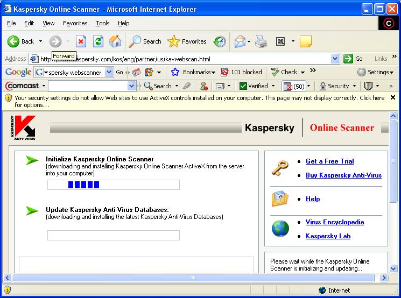Click the Comcast Search magnifier button

(x=158, y=86)
